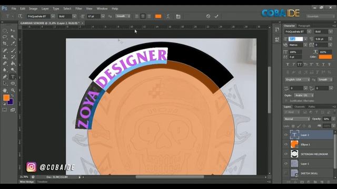This screenshot has width=337, height=189.
Task: Open the Image menu
Action: tap(33, 9)
